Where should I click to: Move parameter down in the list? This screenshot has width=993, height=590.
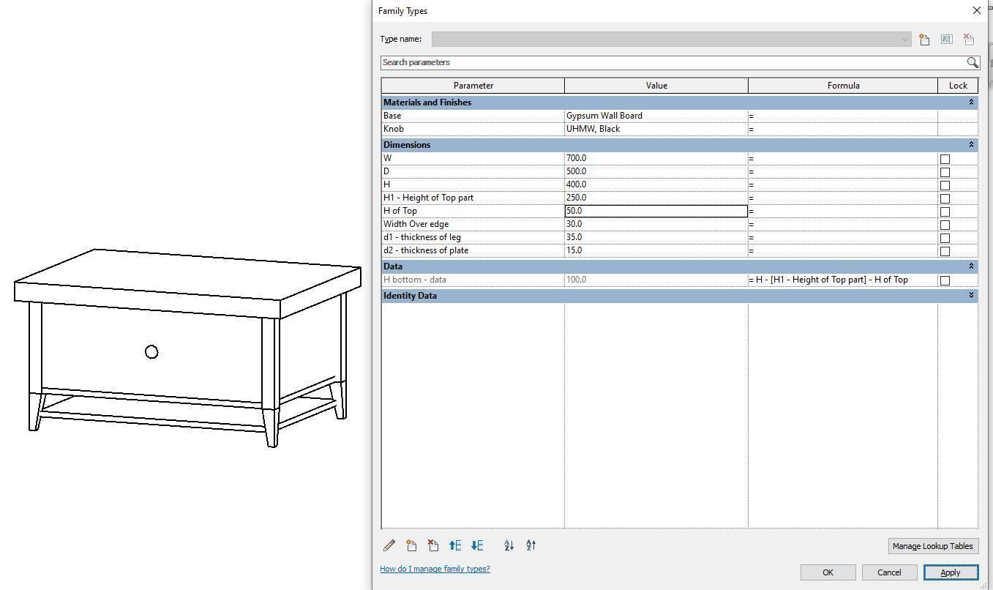click(x=477, y=545)
